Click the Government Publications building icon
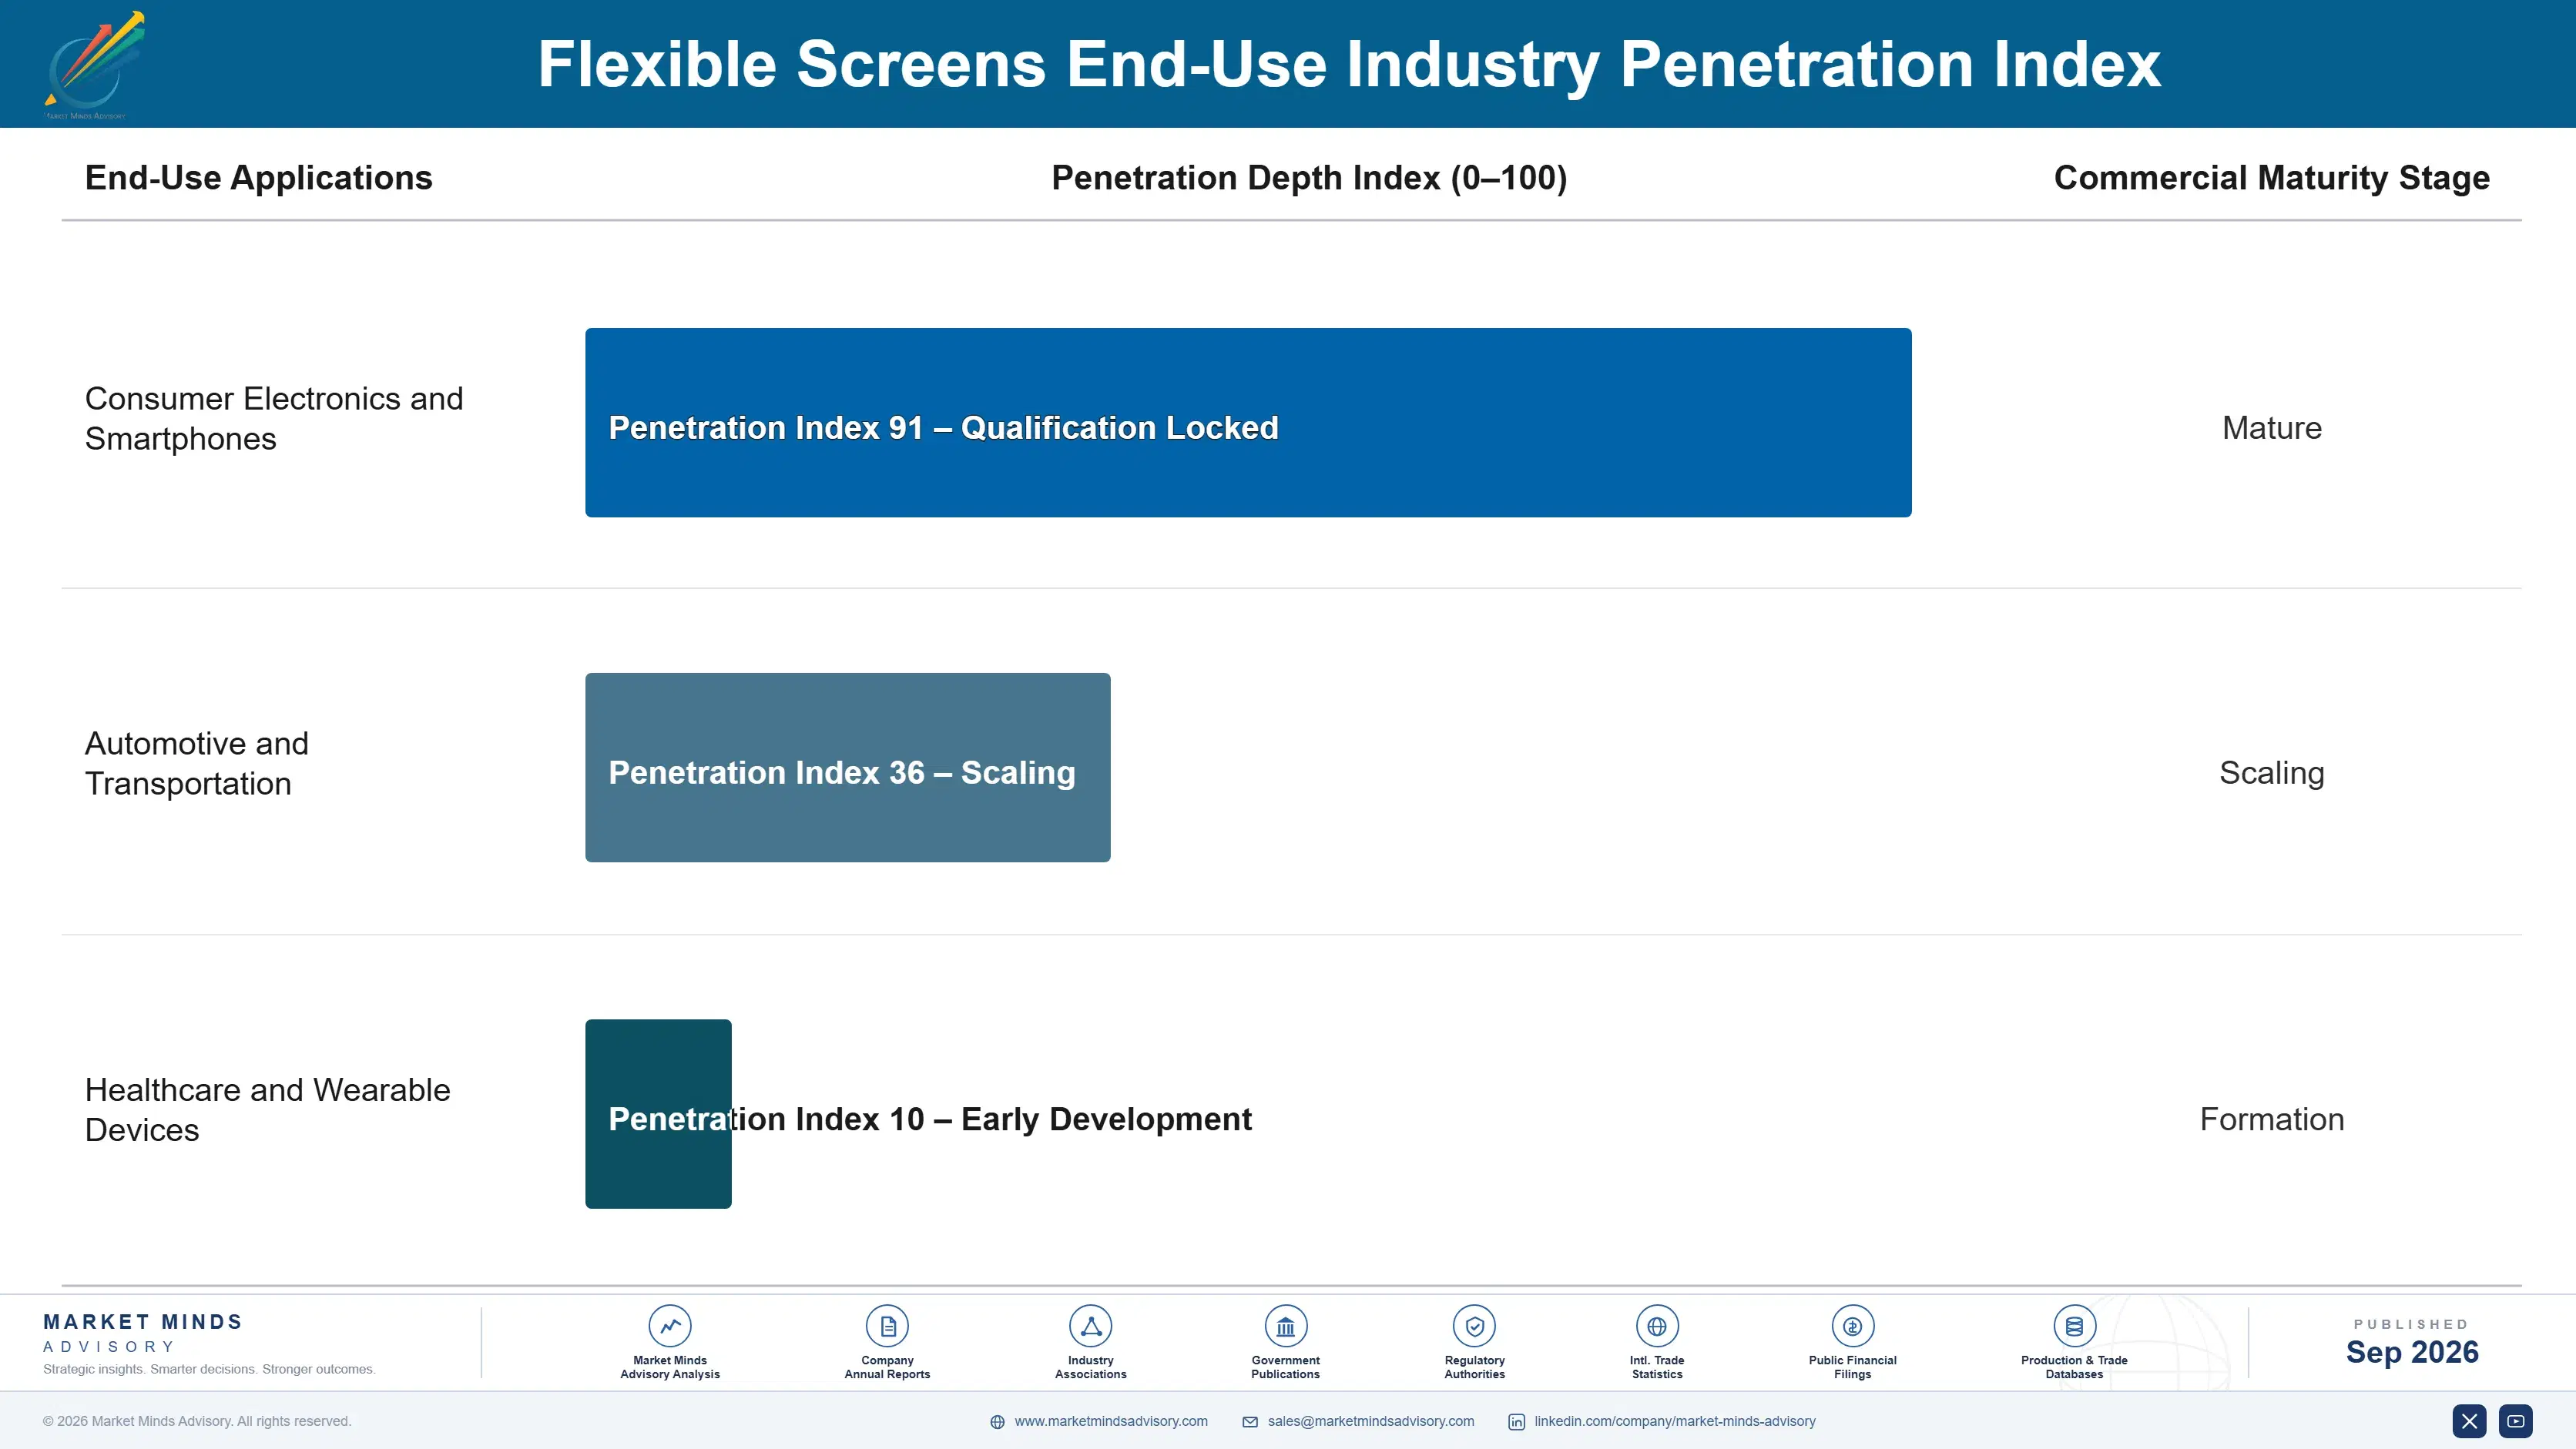This screenshot has height=1449, width=2576. pos(1286,1326)
